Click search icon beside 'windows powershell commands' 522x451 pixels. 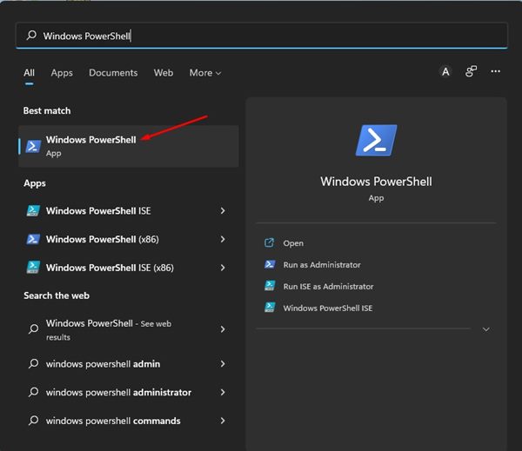tap(33, 421)
